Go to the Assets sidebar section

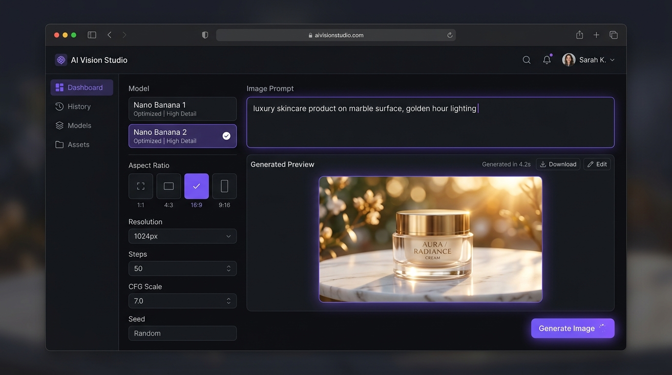pyautogui.click(x=78, y=145)
